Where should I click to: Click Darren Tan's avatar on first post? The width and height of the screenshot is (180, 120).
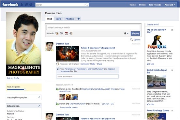[x=50, y=47]
